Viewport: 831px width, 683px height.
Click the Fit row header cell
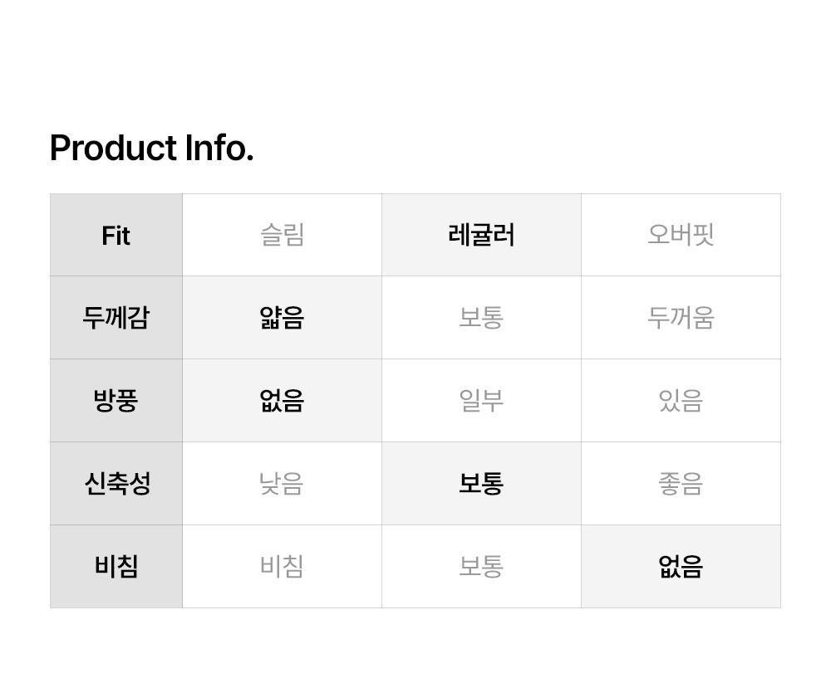coord(116,236)
